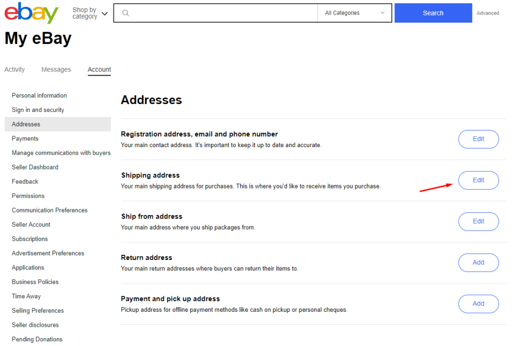This screenshot has height=346, width=530.
Task: Click the Return address section title
Action: point(146,258)
